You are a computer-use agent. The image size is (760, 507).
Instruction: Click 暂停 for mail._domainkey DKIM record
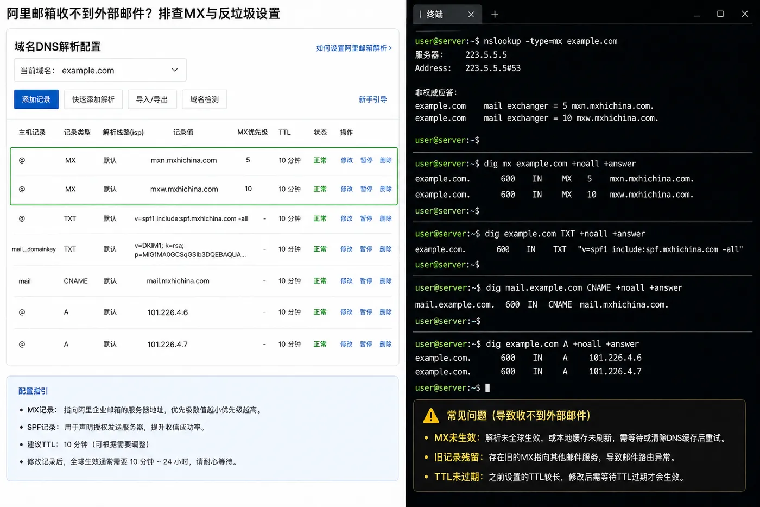tap(366, 249)
